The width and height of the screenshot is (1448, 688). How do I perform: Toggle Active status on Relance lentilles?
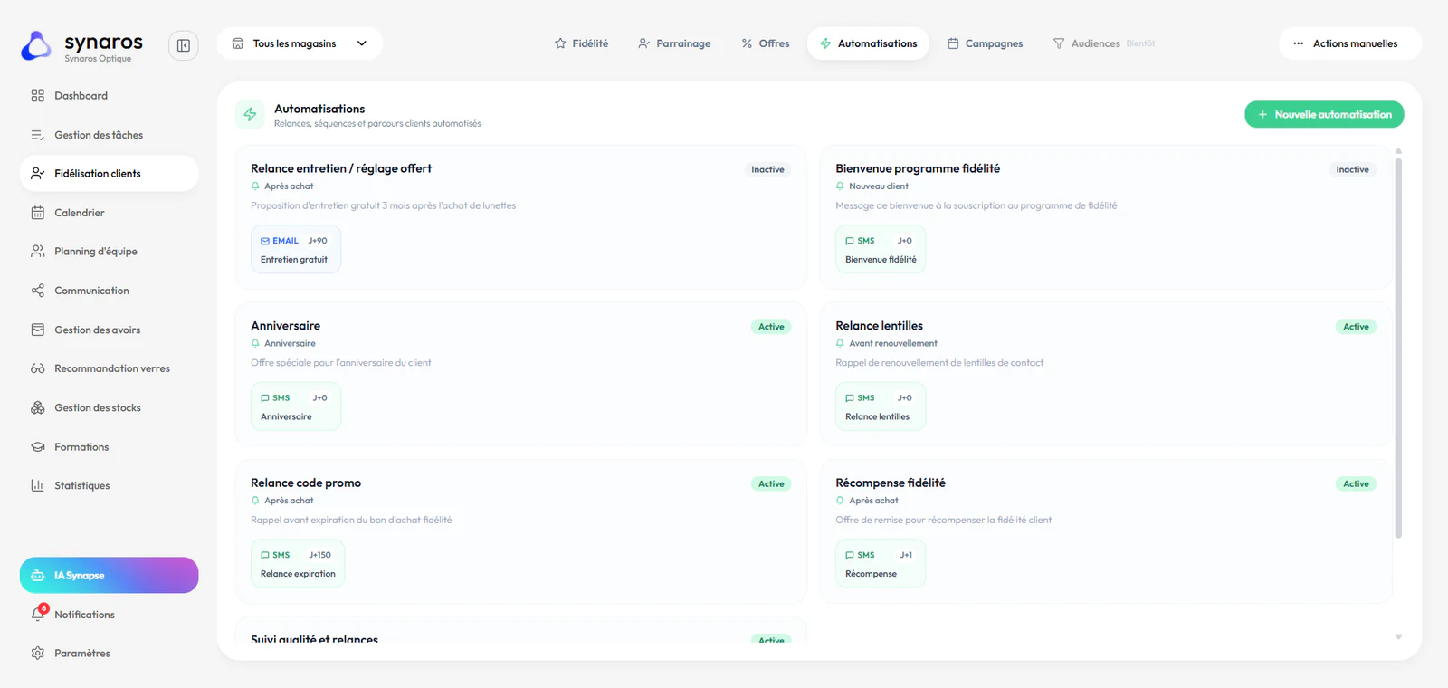click(x=1356, y=327)
